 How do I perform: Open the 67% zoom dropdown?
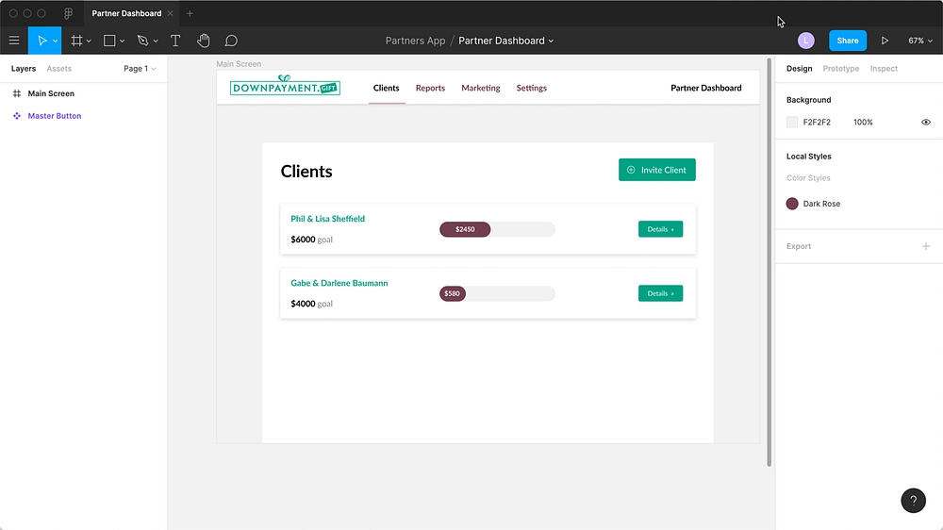click(x=920, y=41)
